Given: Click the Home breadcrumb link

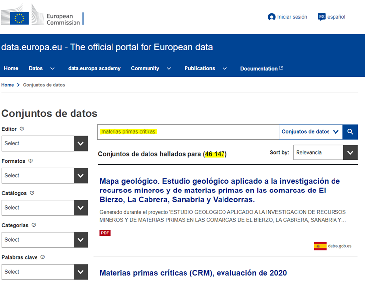Looking at the screenshot, I should point(7,85).
